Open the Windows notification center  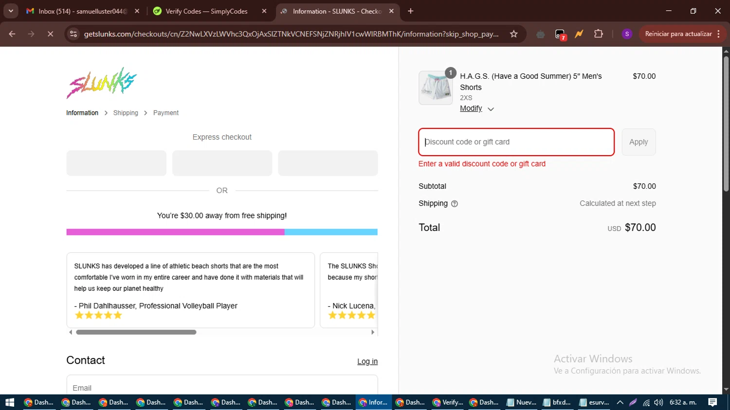[x=712, y=402]
